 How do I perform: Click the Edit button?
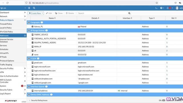(x=49, y=13)
